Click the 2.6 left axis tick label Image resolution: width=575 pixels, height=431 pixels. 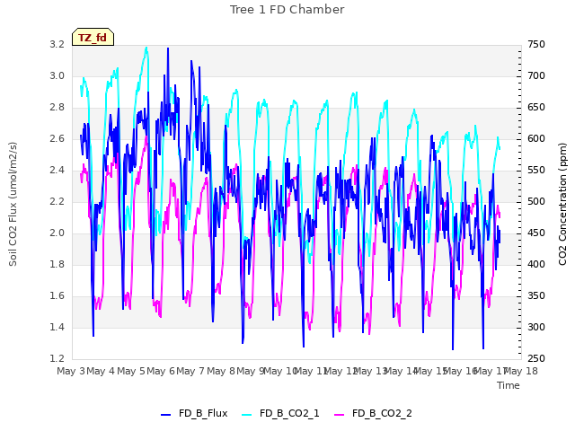(x=57, y=139)
